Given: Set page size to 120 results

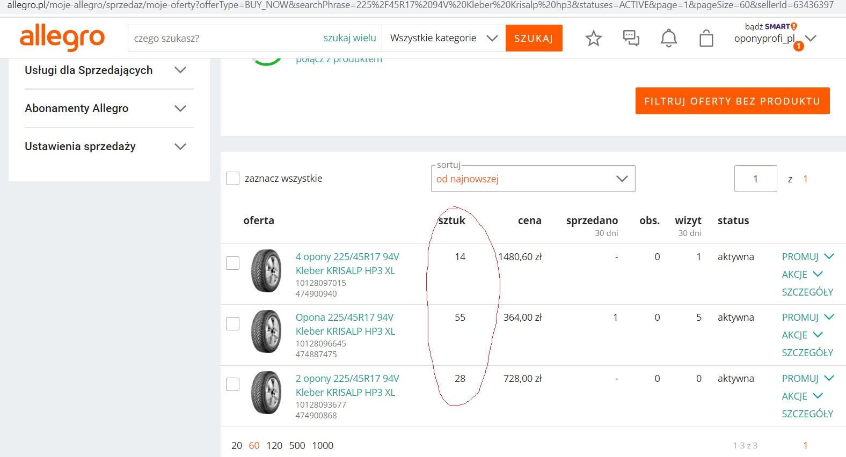Looking at the screenshot, I should pos(274,446).
